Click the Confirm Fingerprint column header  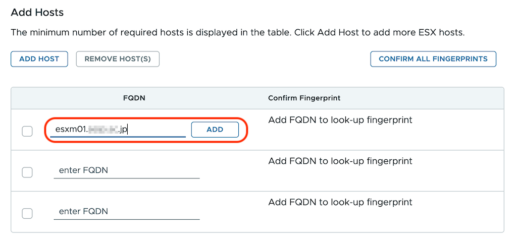coord(304,98)
